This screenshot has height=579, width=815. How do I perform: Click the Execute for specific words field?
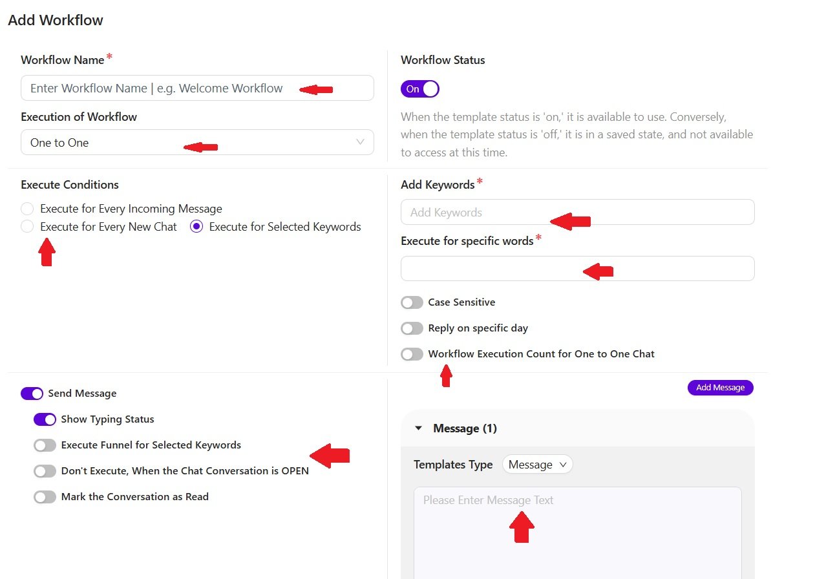tap(577, 268)
